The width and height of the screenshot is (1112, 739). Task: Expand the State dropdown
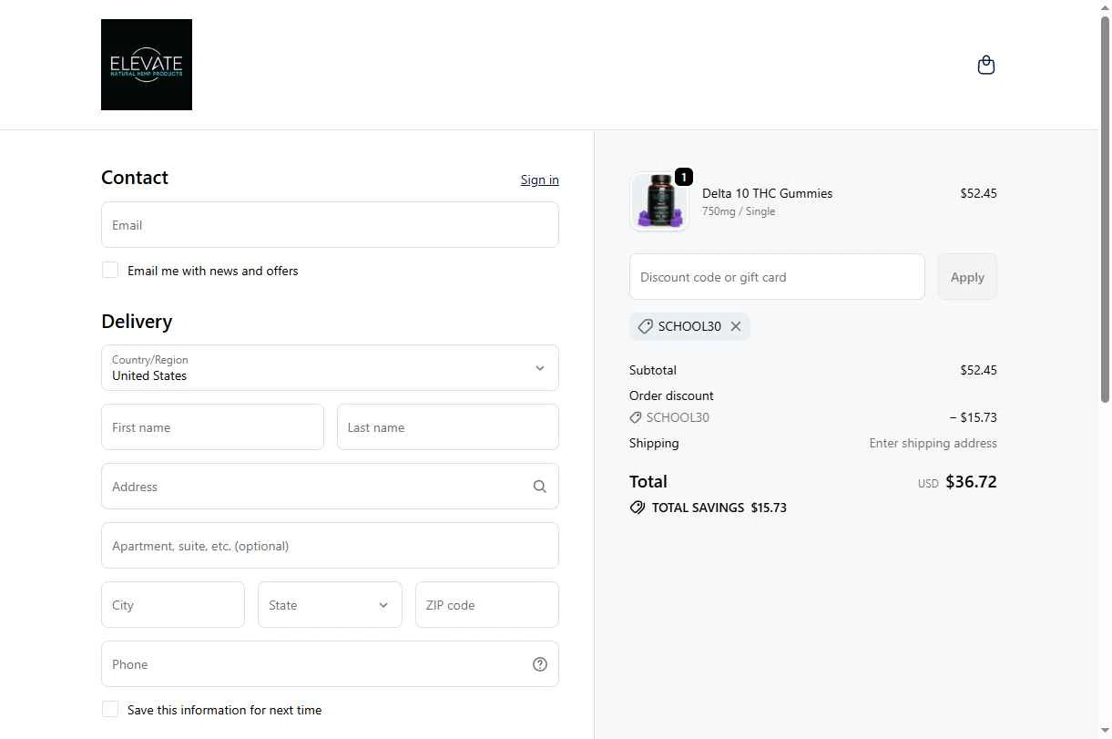pos(330,605)
